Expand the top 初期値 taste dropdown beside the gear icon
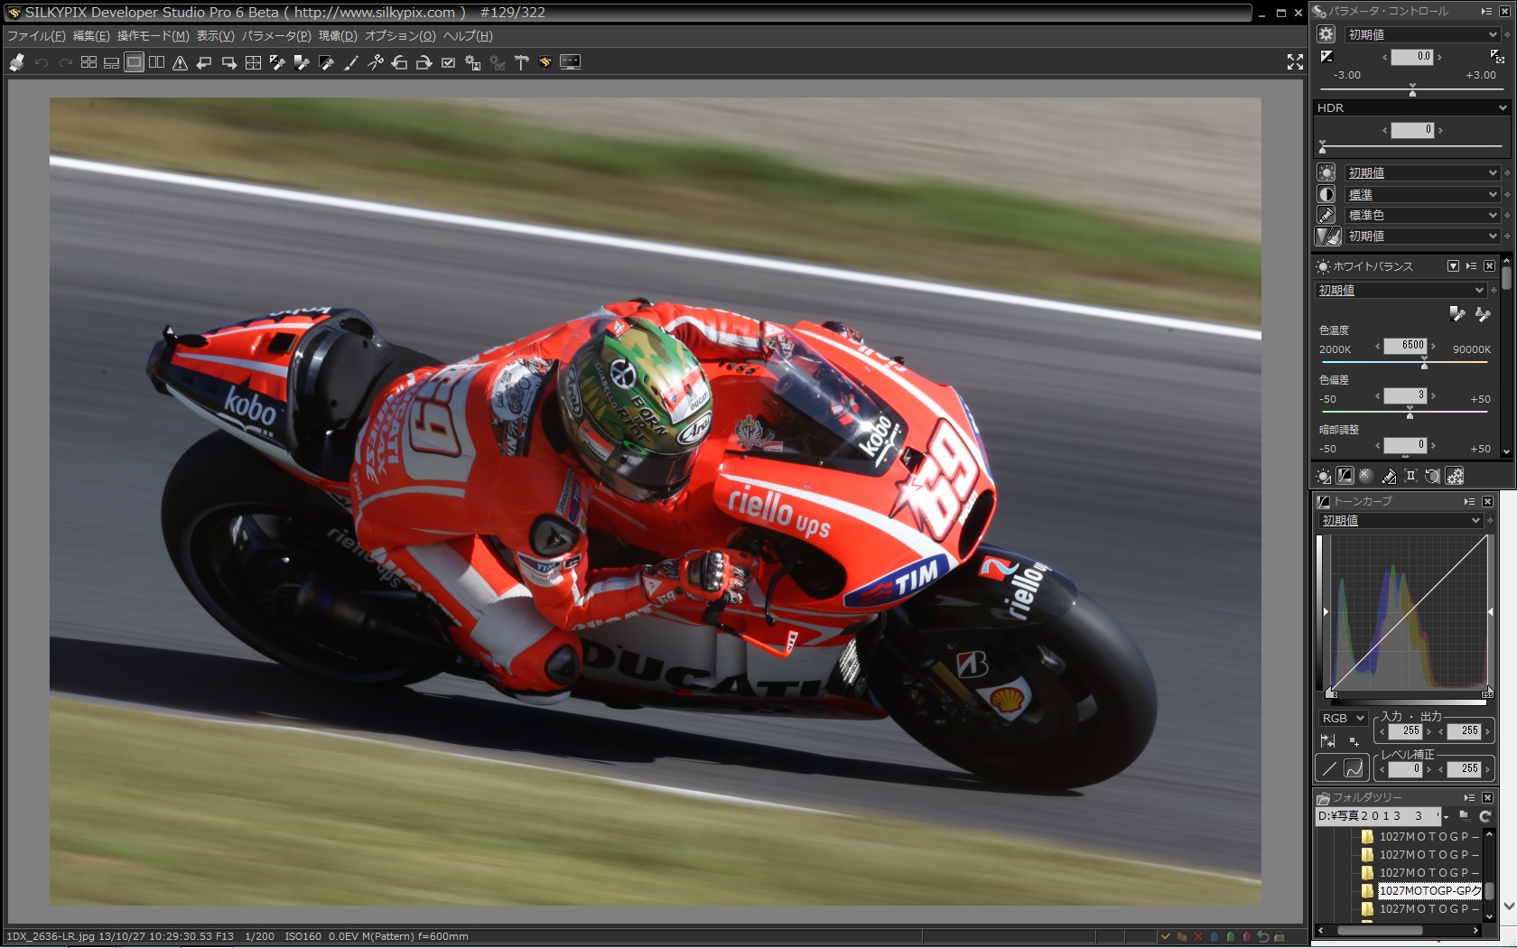1517x948 pixels. click(1421, 34)
